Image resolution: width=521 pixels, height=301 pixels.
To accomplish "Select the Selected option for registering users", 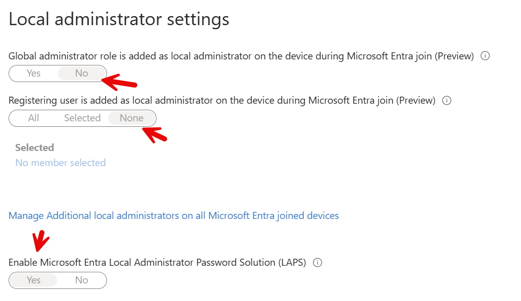I will (82, 118).
